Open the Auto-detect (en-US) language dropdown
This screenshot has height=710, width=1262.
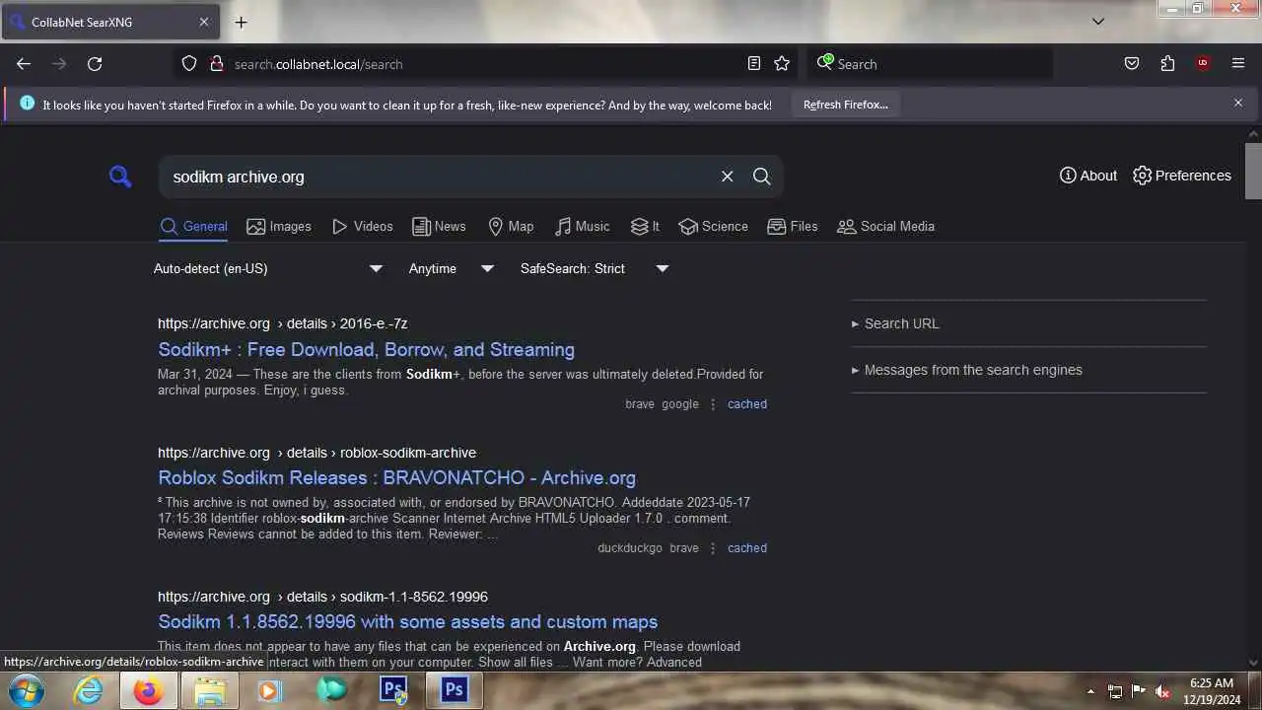[x=268, y=268]
